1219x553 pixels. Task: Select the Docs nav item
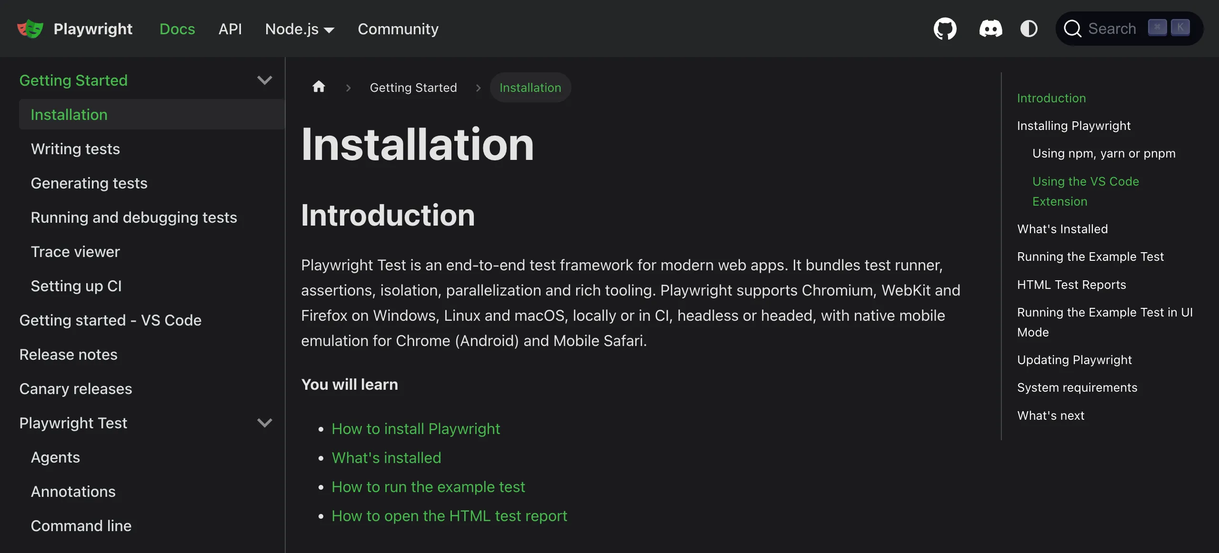(177, 29)
